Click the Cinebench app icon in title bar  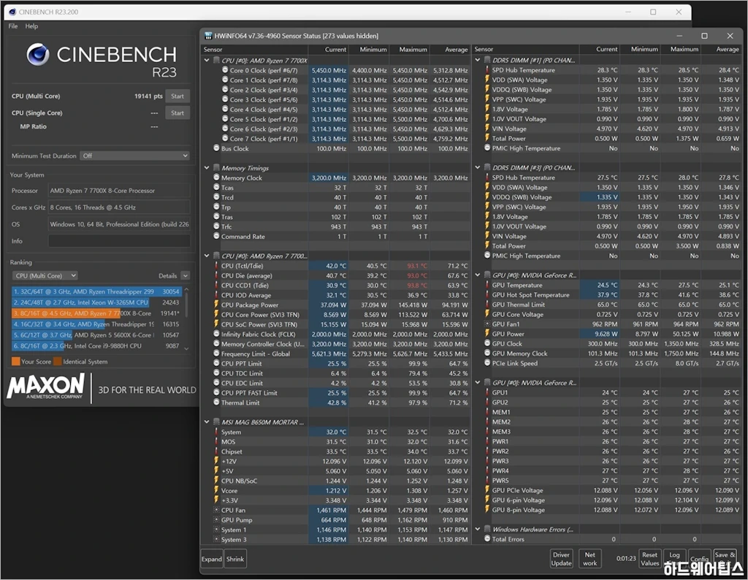tap(12, 12)
